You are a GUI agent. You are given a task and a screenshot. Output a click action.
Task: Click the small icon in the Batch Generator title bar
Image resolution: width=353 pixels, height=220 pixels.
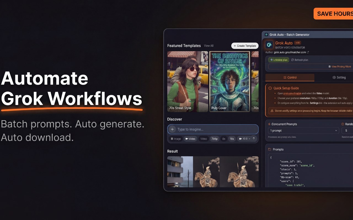point(266,35)
